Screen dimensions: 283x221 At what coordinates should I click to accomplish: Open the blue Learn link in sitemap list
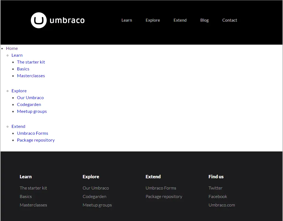(17, 55)
